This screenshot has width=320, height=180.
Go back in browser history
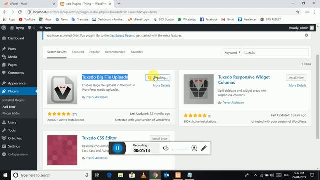point(5,12)
